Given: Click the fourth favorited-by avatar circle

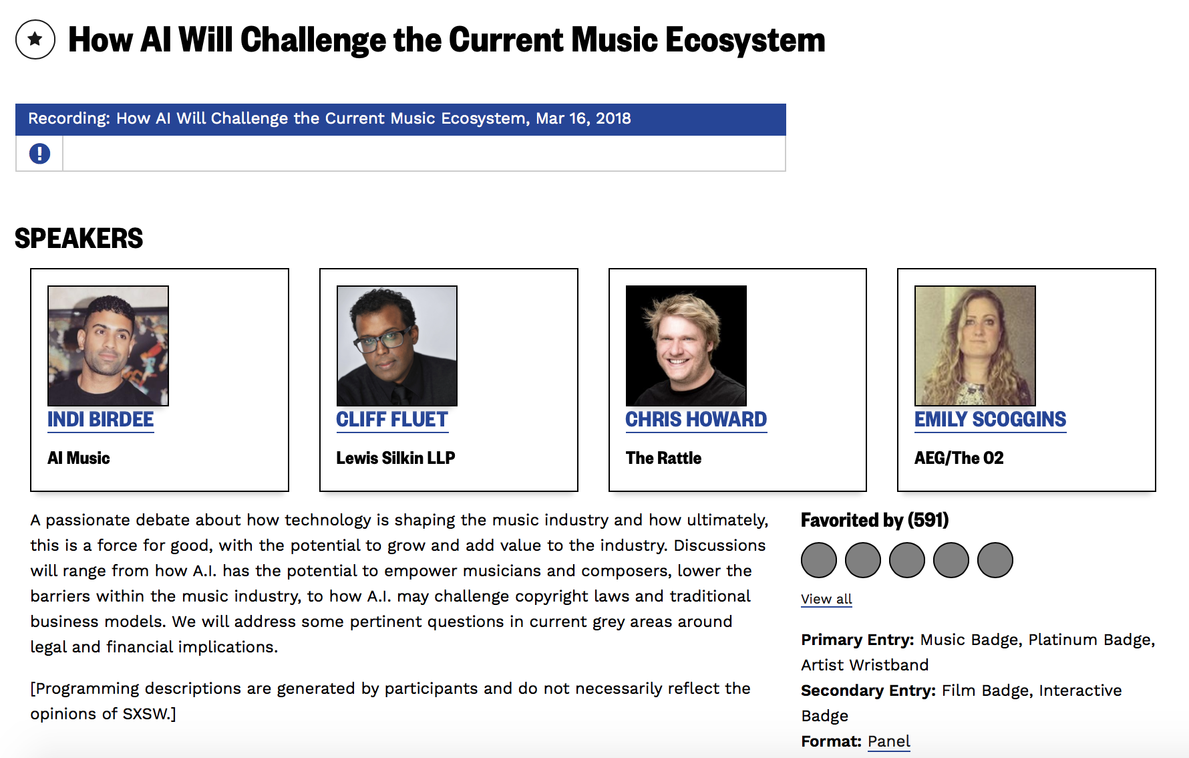Looking at the screenshot, I should click(x=951, y=560).
